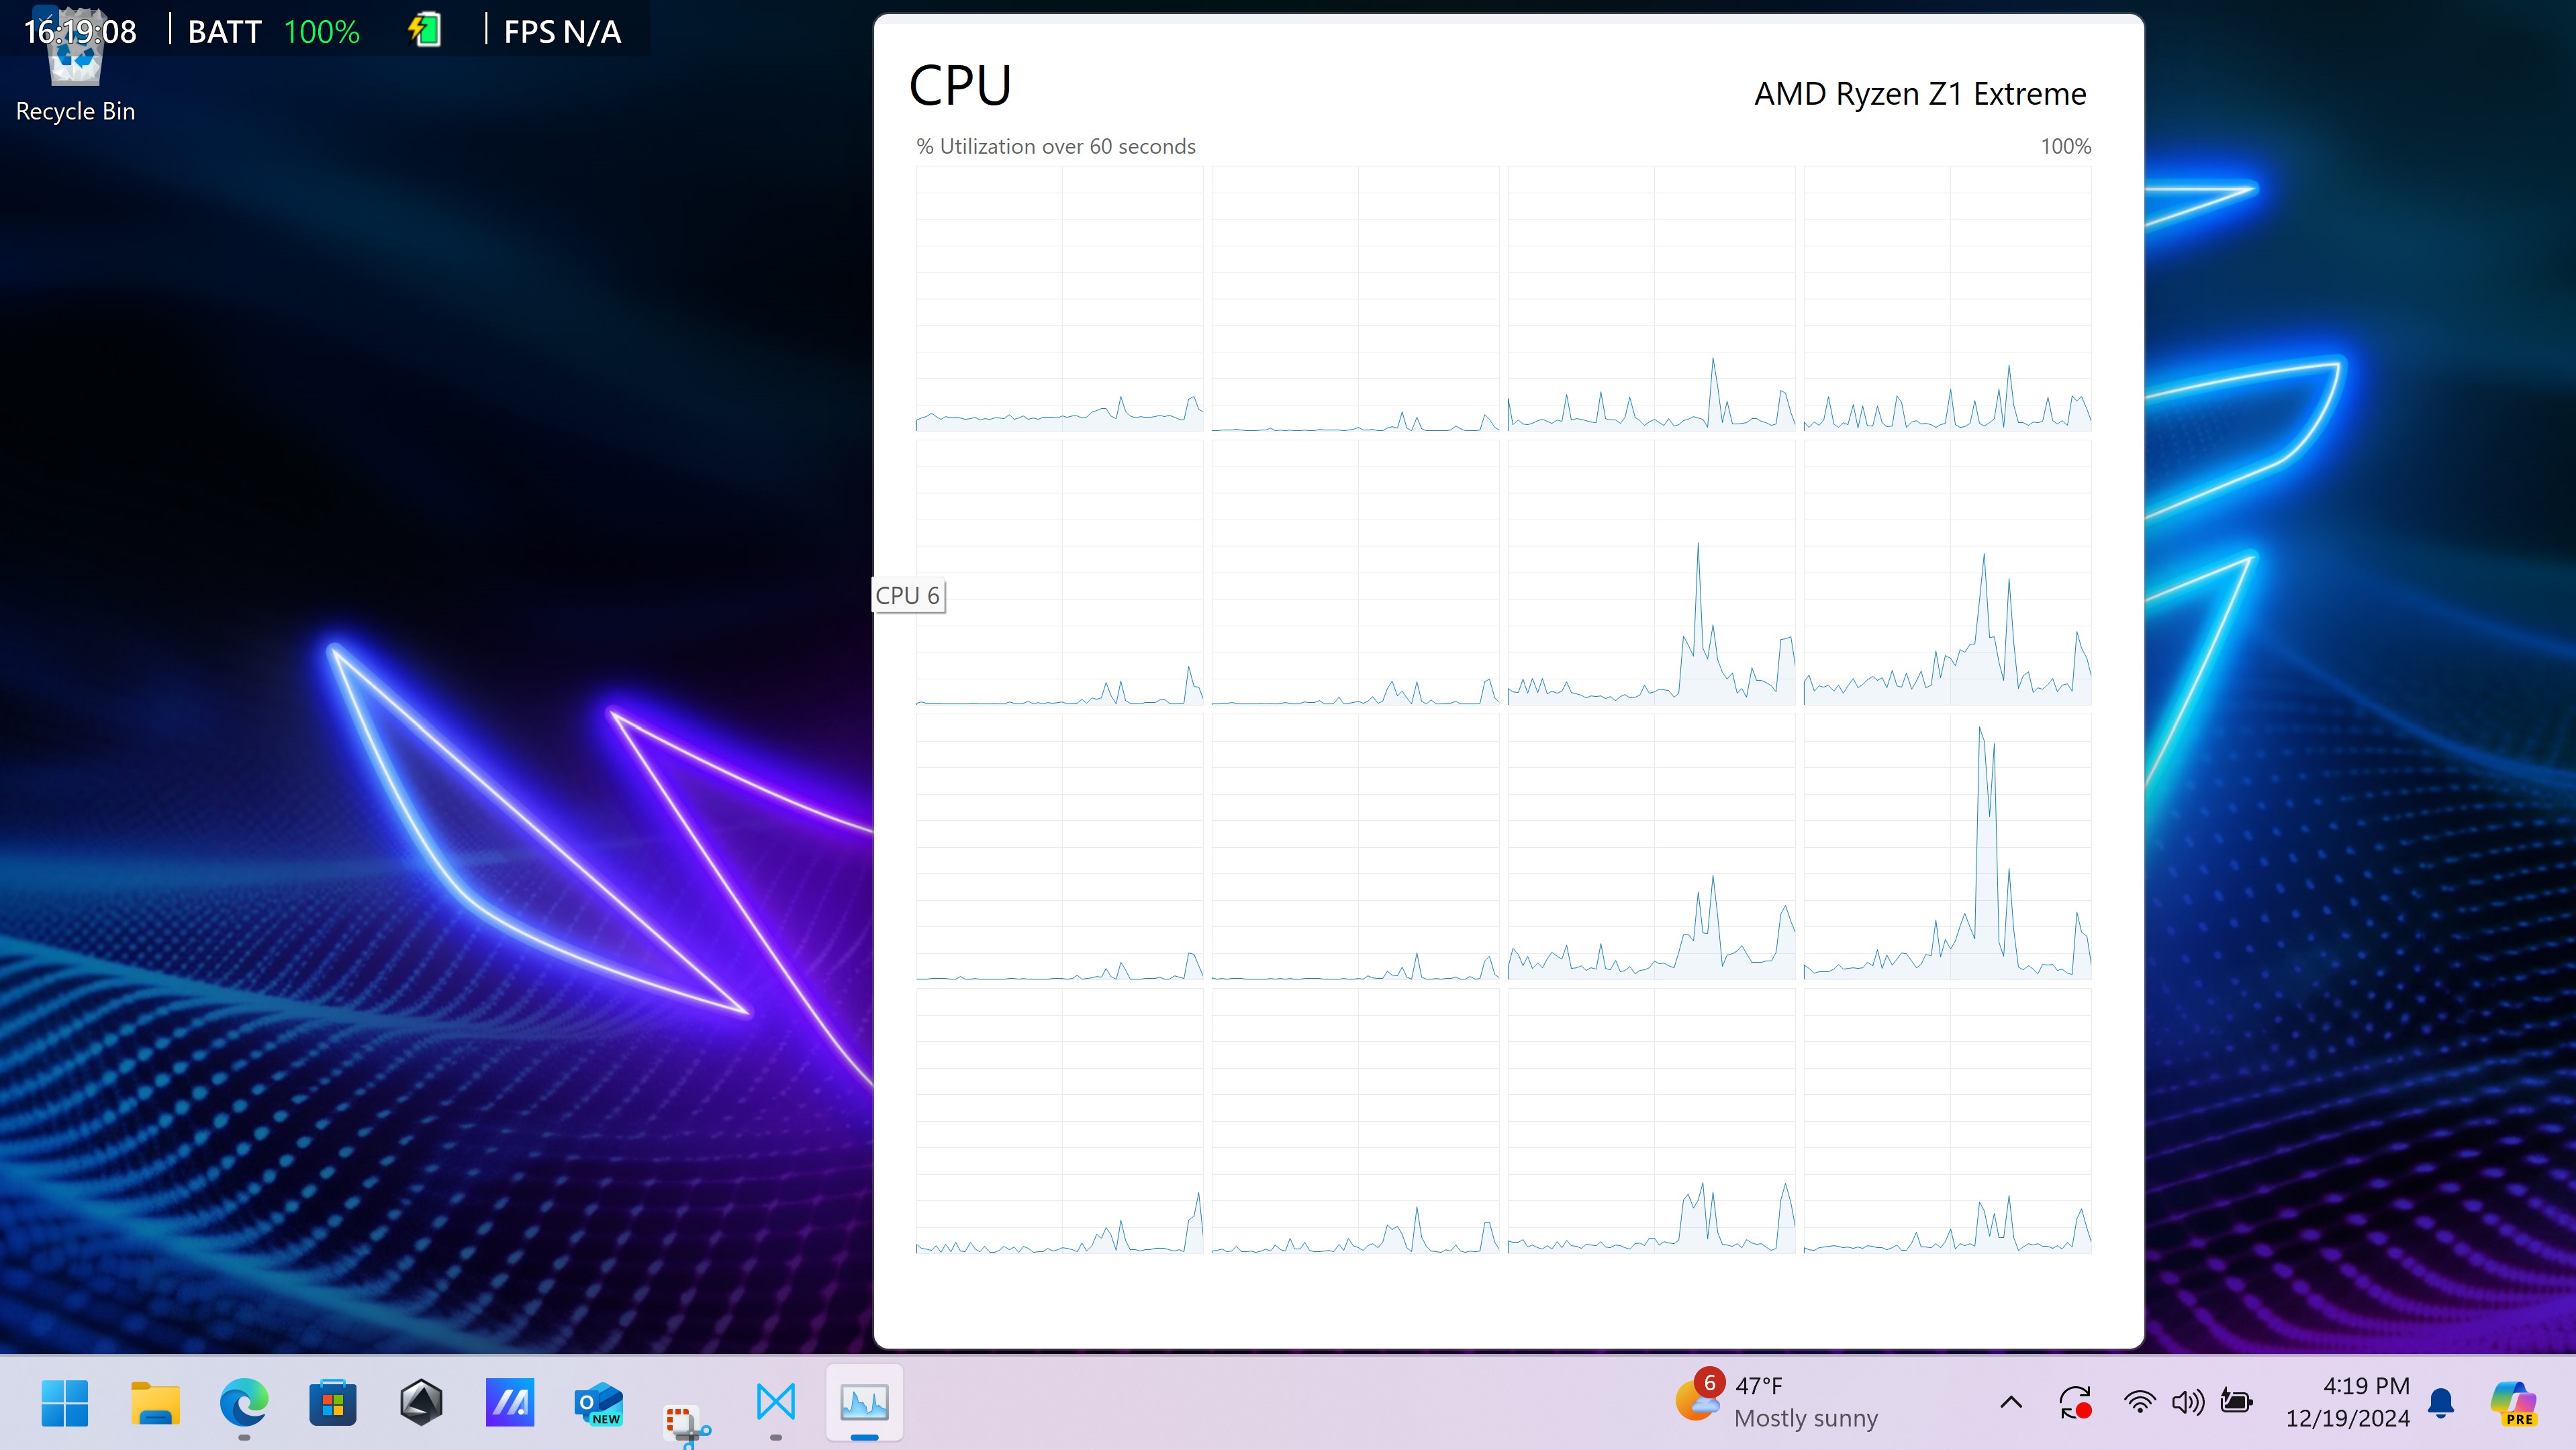The width and height of the screenshot is (2576, 1450).
Task: Open File Explorer from the taskbar
Action: (x=155, y=1403)
